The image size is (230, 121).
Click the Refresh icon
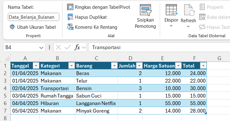189,10
